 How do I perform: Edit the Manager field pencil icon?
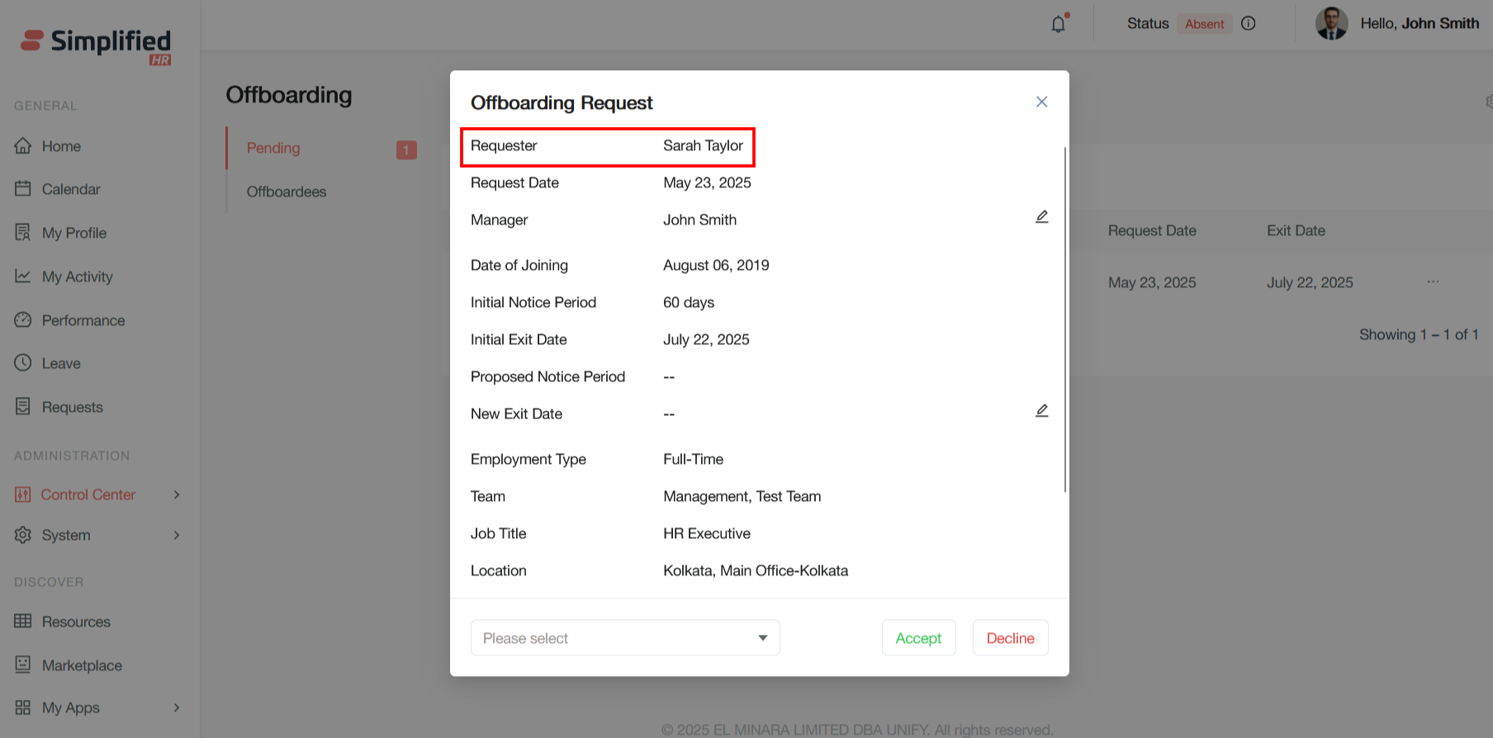(1041, 217)
